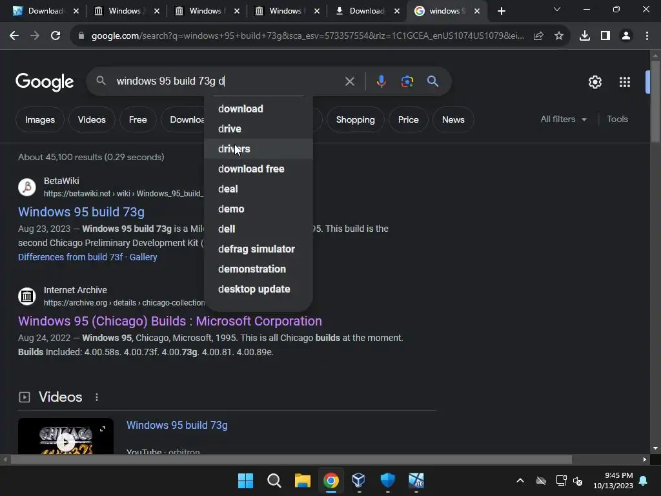Click the browser forward arrow
661x496 pixels.
(x=35, y=36)
